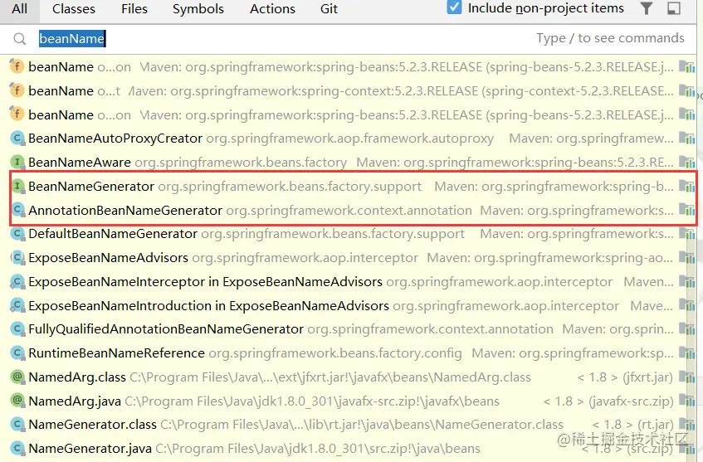Open the Files tab
Screen dimensions: 703x462
point(134,9)
